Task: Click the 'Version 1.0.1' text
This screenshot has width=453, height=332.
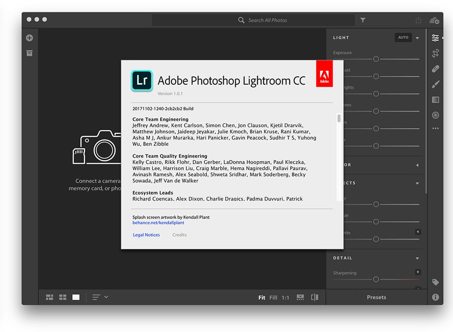Action: pyautogui.click(x=170, y=94)
